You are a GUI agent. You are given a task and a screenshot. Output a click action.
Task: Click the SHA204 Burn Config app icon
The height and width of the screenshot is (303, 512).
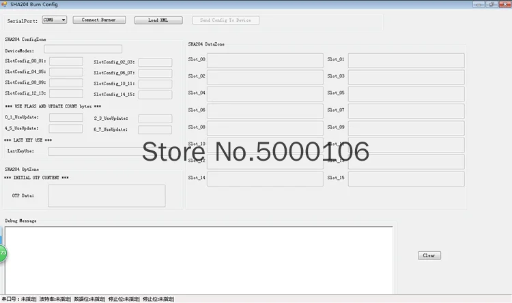click(x=4, y=4)
